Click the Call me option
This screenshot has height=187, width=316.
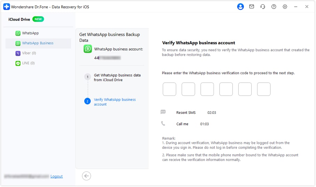183,124
